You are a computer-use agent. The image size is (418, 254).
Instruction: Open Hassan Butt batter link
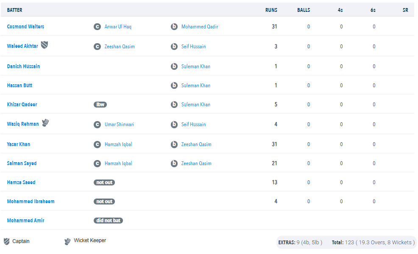(x=20, y=86)
